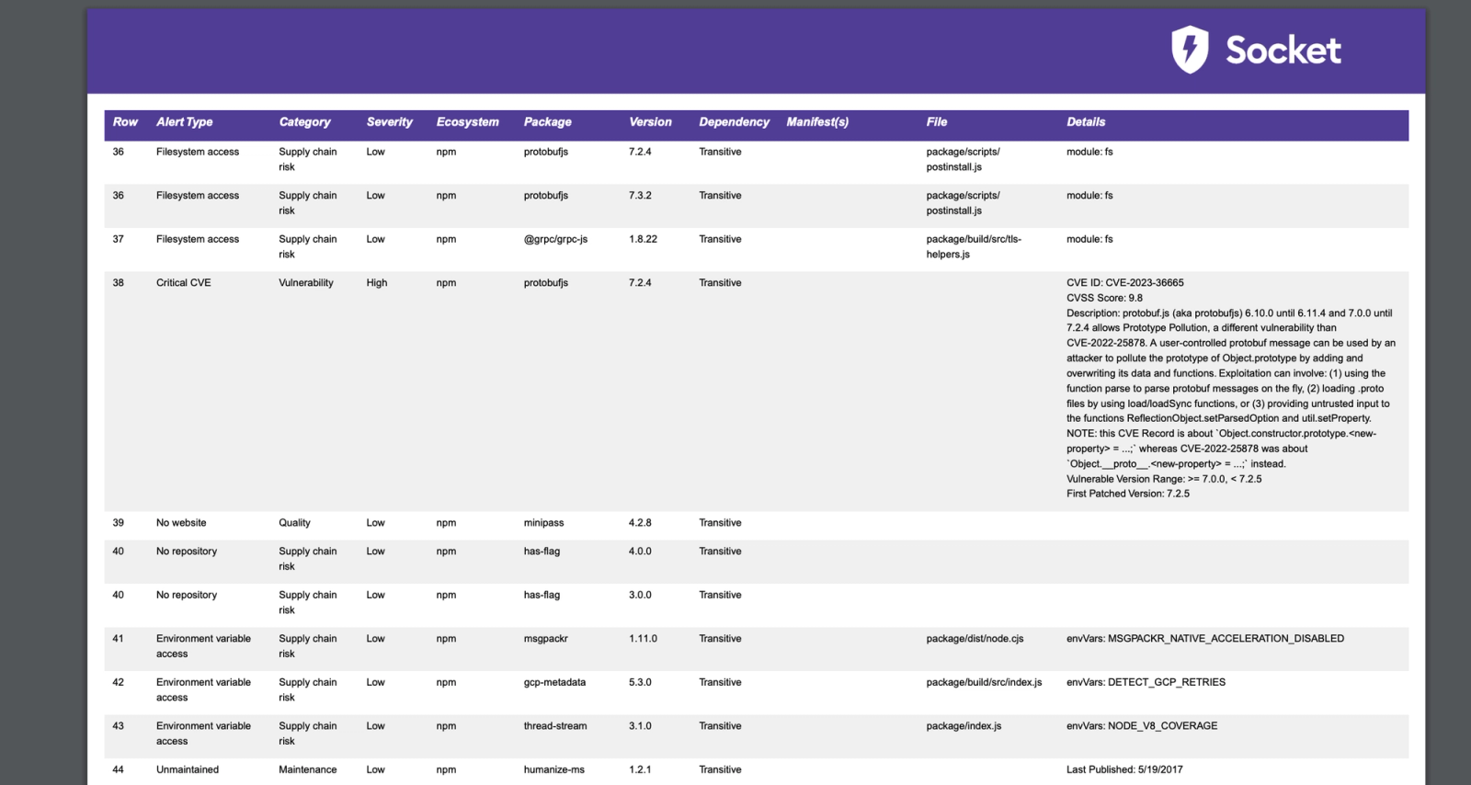
Task: Click protobufjs version 7.3.2 cell
Action: (640, 196)
